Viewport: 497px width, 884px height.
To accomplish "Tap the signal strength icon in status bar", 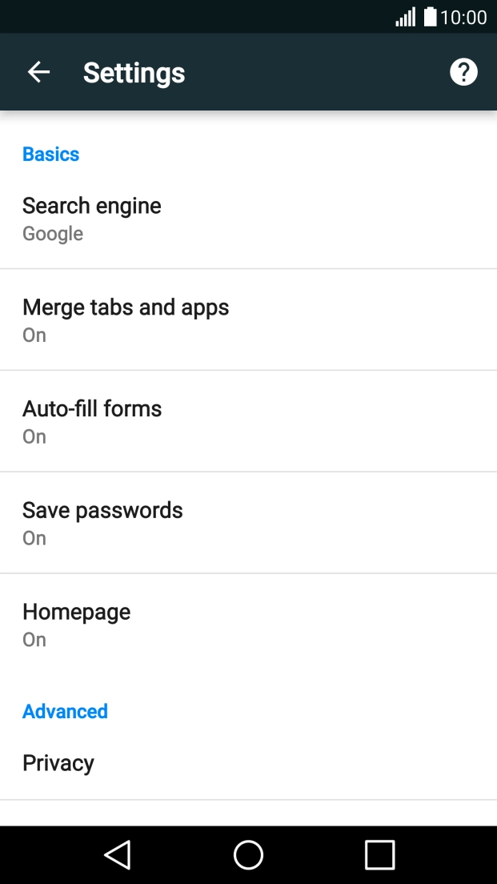I will tap(406, 17).
